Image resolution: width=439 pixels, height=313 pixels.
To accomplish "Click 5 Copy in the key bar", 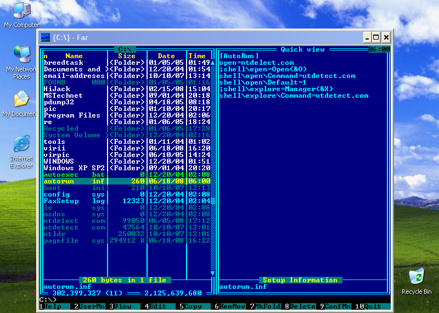I will (x=195, y=306).
